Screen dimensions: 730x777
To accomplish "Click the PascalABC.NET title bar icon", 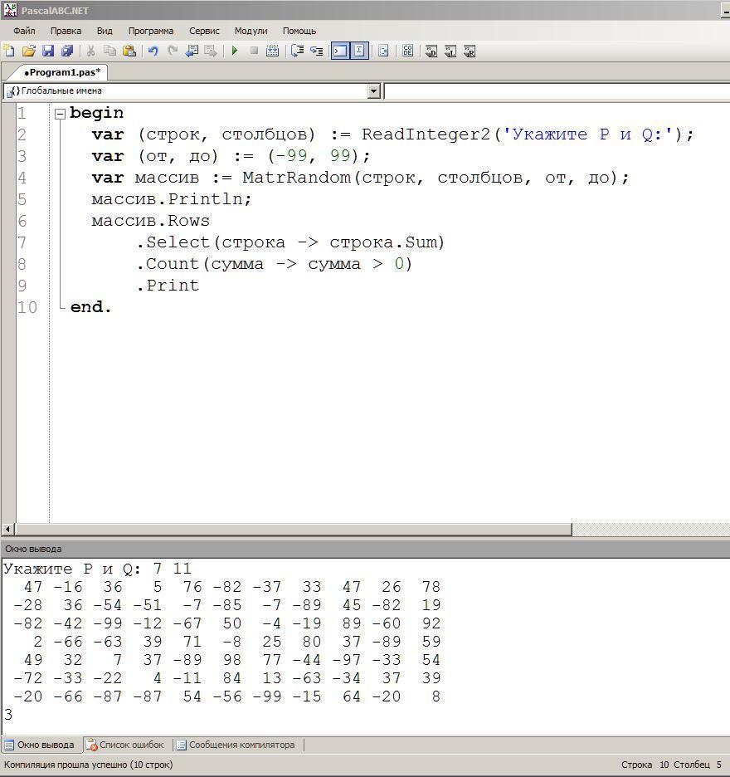I will (10, 10).
